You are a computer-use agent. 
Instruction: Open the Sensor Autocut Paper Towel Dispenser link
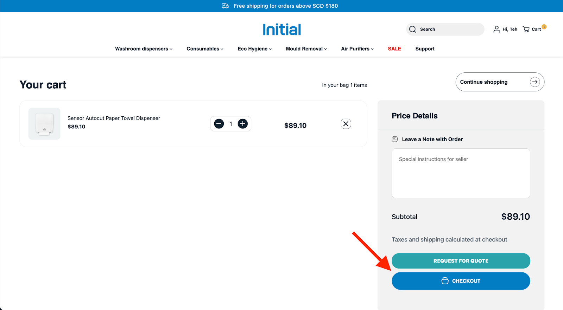click(114, 118)
